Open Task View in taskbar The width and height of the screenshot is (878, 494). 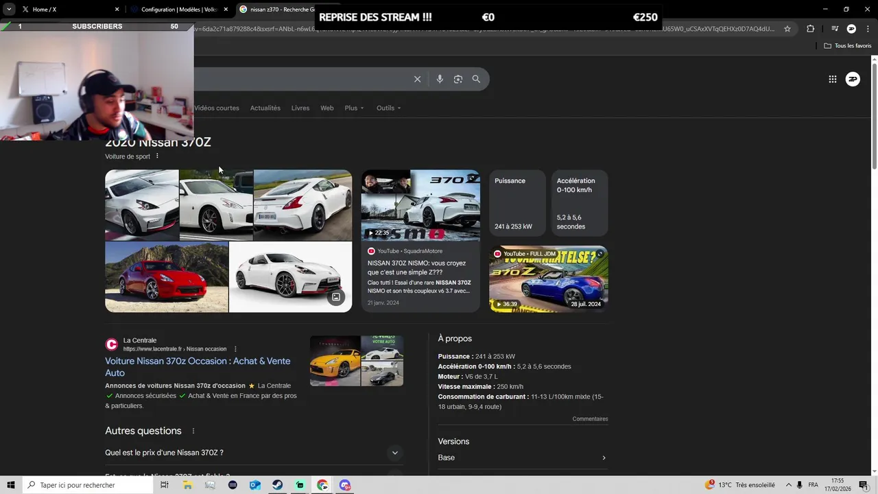165,485
